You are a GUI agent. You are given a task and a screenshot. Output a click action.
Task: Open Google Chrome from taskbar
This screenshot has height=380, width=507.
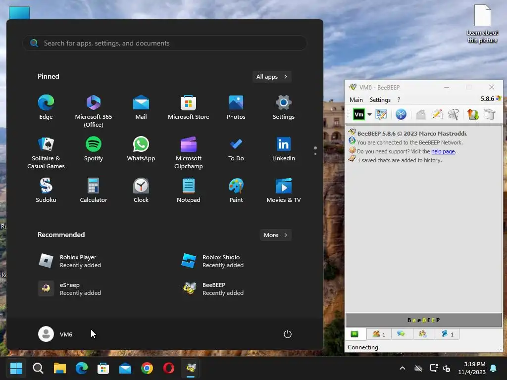[x=147, y=368]
